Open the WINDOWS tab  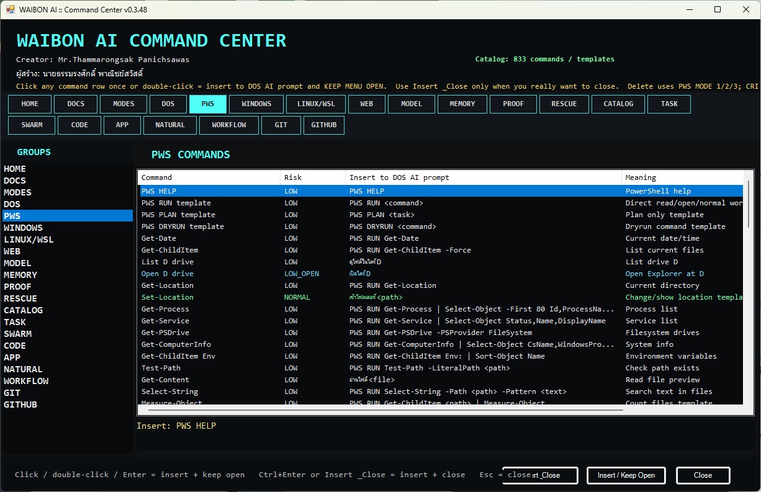pyautogui.click(x=256, y=104)
